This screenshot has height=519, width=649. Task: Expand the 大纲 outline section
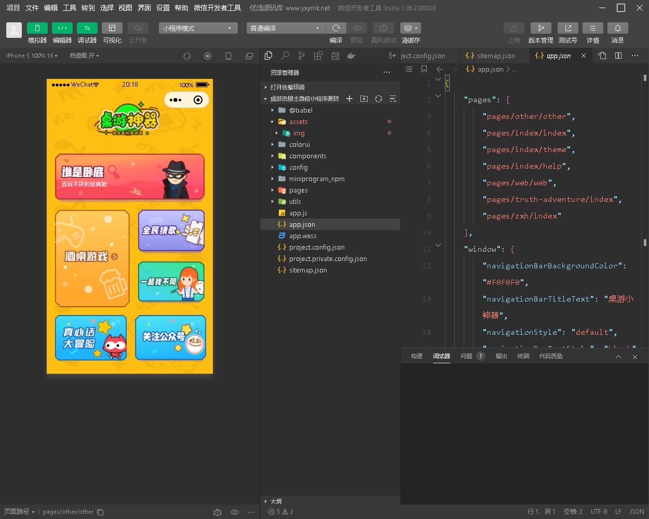tap(330, 501)
